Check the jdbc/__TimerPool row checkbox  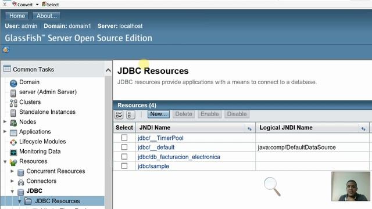[124, 138]
